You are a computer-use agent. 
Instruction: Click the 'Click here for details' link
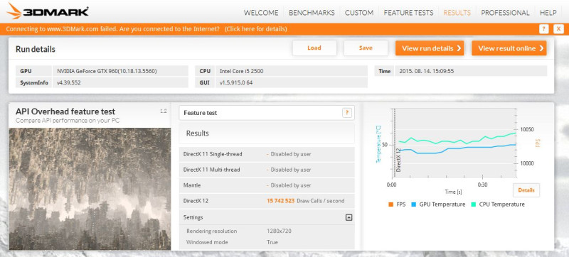click(x=256, y=29)
